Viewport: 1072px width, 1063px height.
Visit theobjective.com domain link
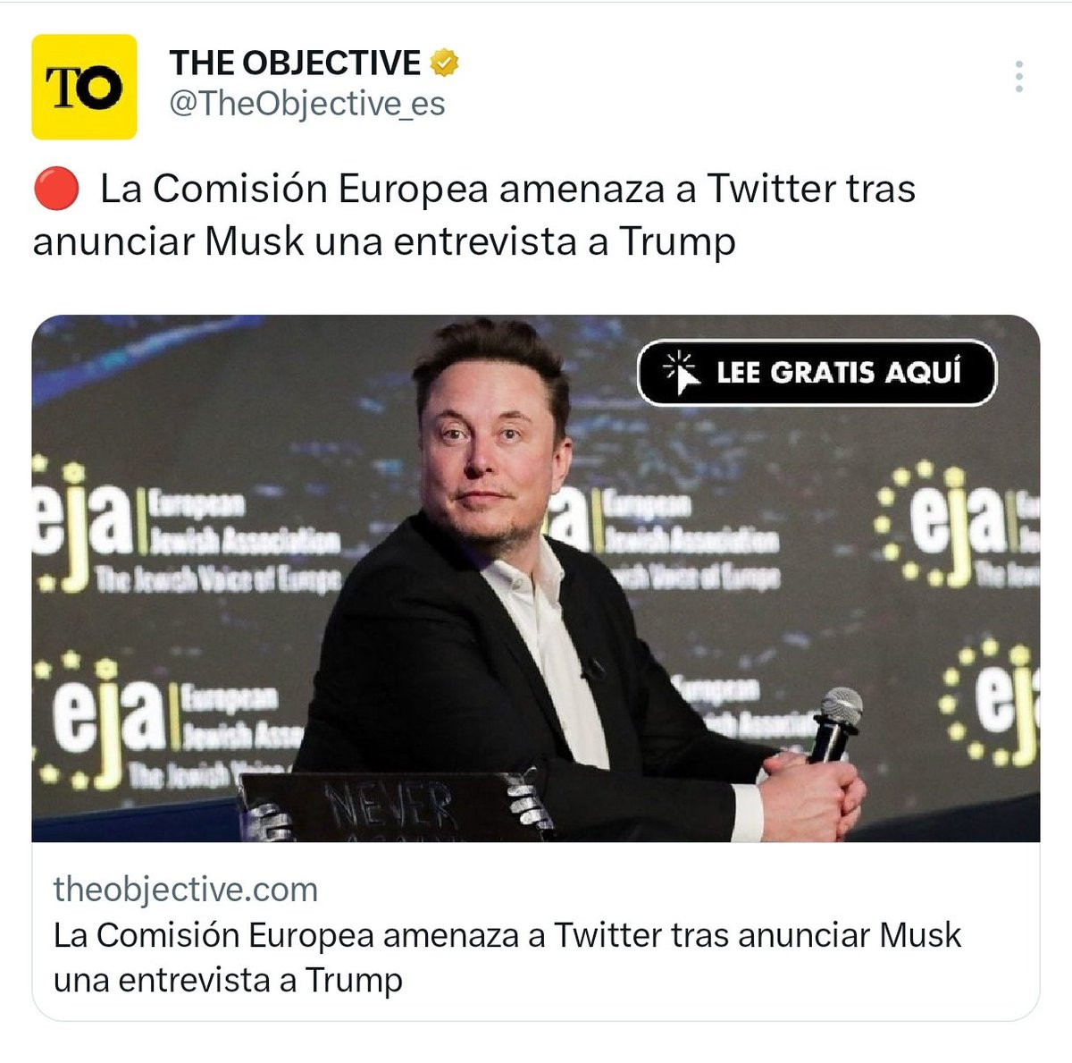point(186,890)
